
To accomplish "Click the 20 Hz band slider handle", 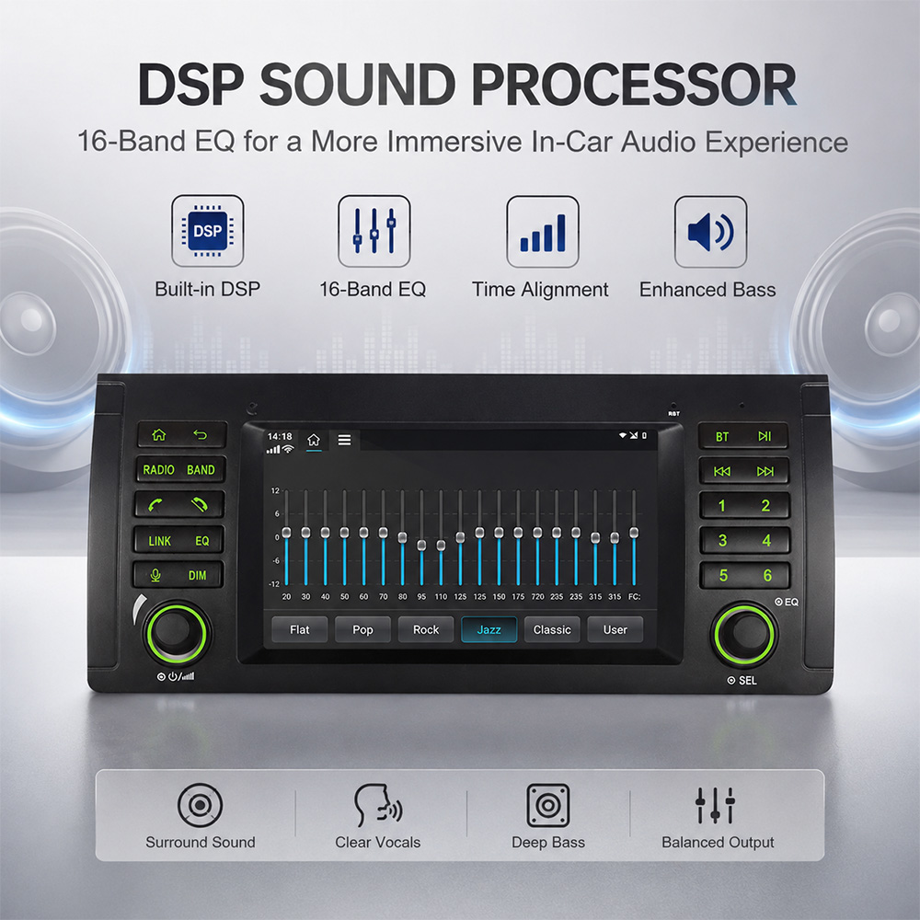I will click(x=286, y=532).
